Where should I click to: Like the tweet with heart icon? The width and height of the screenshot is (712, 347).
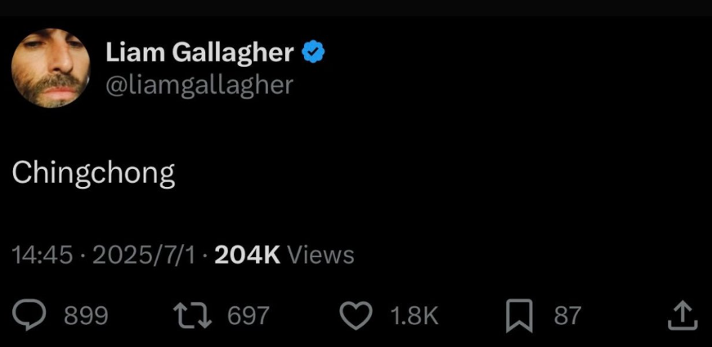[356, 316]
